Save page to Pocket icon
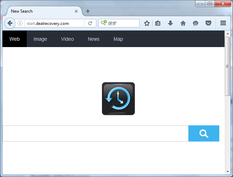Screen dimensions: 233x177 208,23
